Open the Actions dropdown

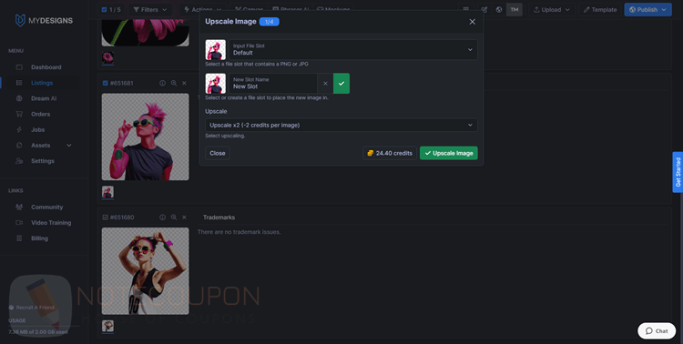coord(202,10)
